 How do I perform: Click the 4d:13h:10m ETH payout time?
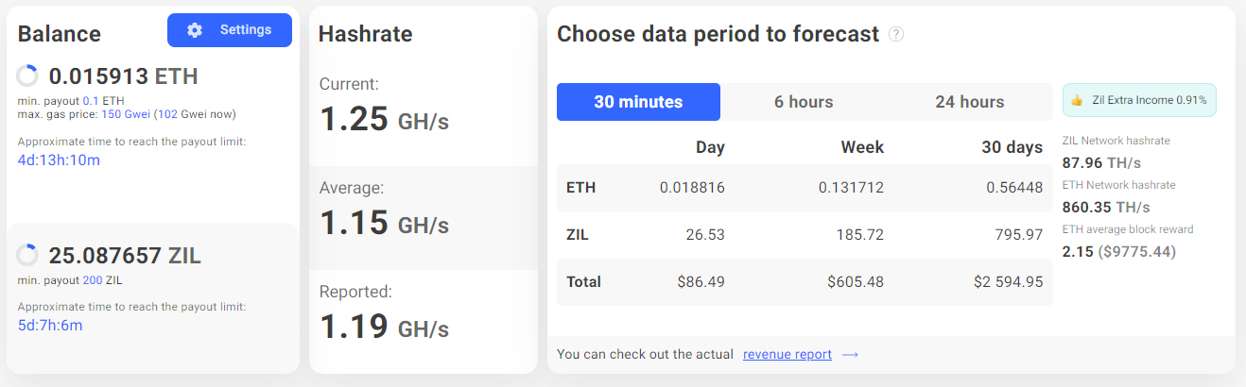tap(59, 160)
